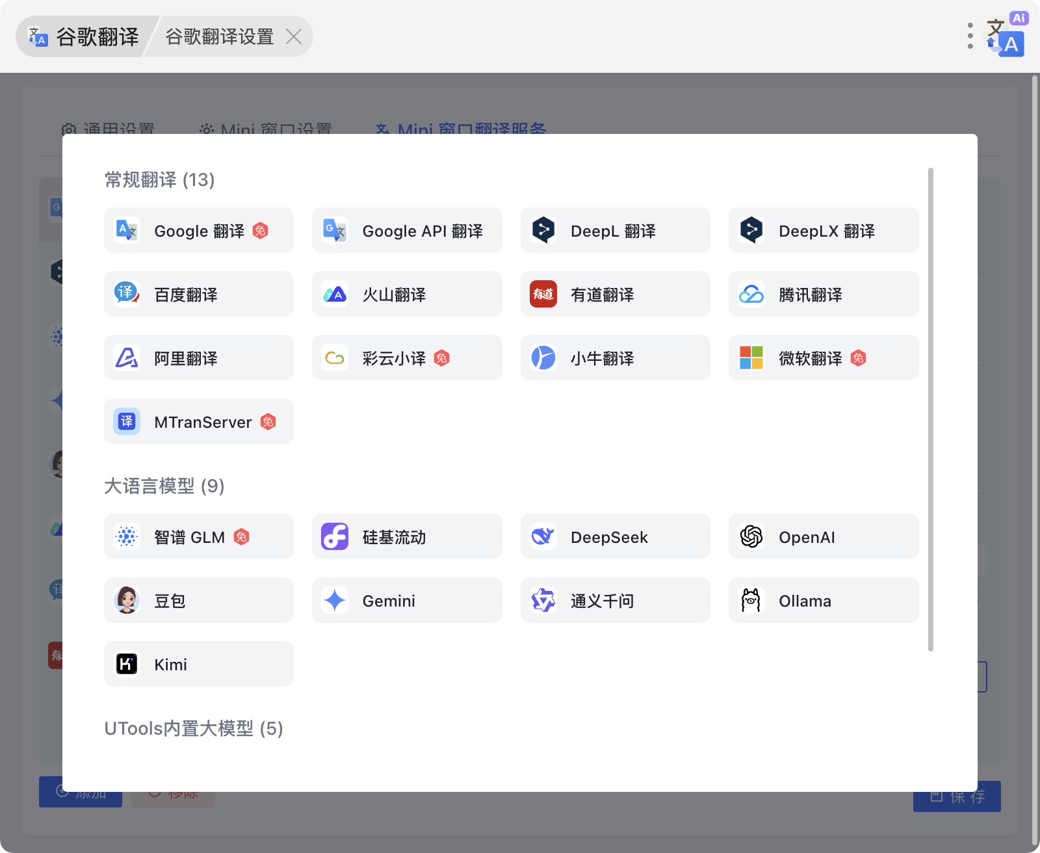Add the 彩云小译 service

point(407,358)
